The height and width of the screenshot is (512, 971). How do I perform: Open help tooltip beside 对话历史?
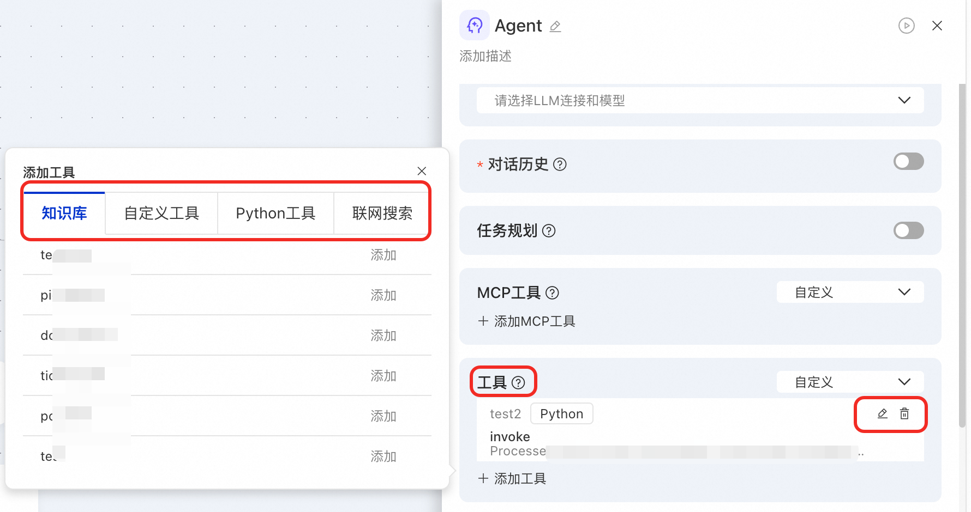tap(560, 164)
